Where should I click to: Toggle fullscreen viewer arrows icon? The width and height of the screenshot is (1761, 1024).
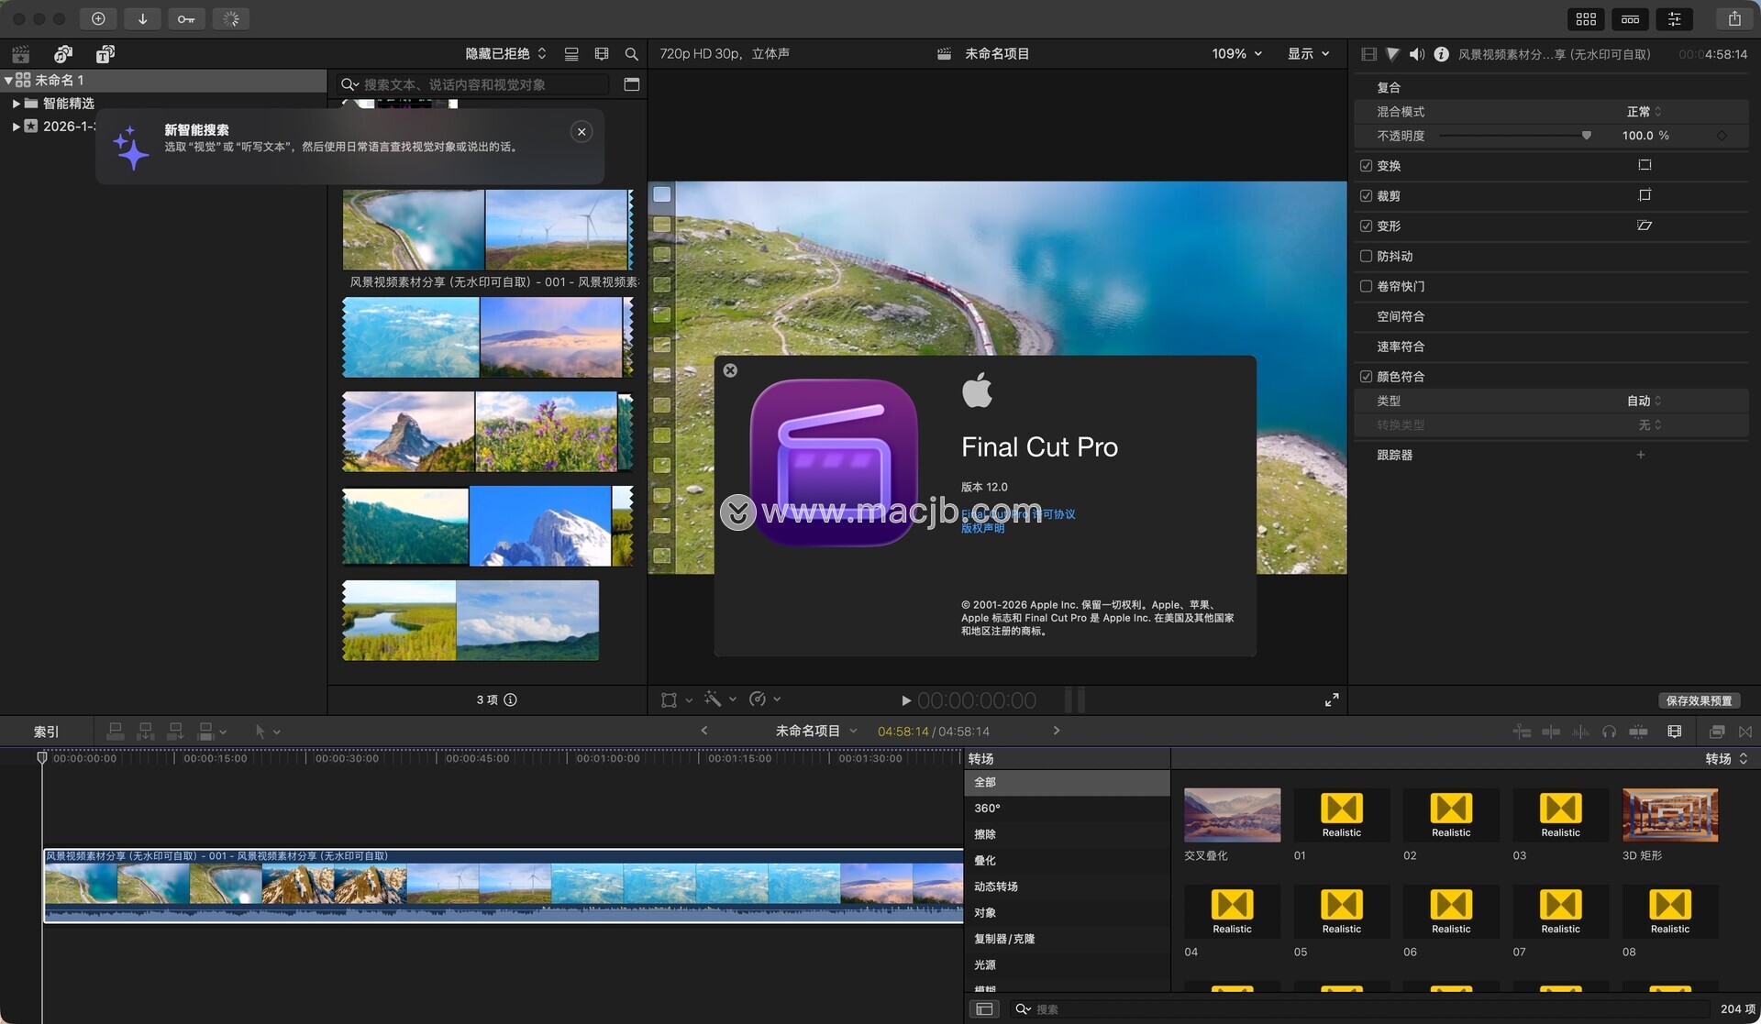pyautogui.click(x=1332, y=700)
